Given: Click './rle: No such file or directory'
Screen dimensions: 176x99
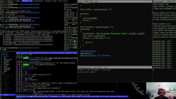Looking at the screenshot, I should point(12,16).
